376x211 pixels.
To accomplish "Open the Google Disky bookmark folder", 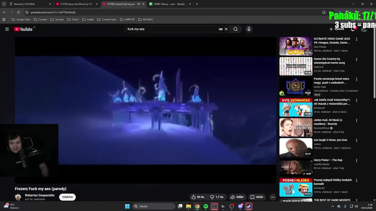I will click(21, 19).
